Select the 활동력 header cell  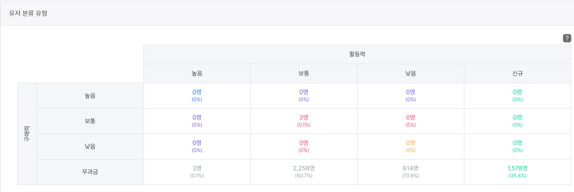click(x=357, y=54)
